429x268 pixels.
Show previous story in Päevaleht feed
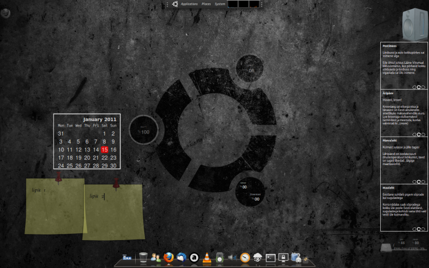click(x=414, y=182)
